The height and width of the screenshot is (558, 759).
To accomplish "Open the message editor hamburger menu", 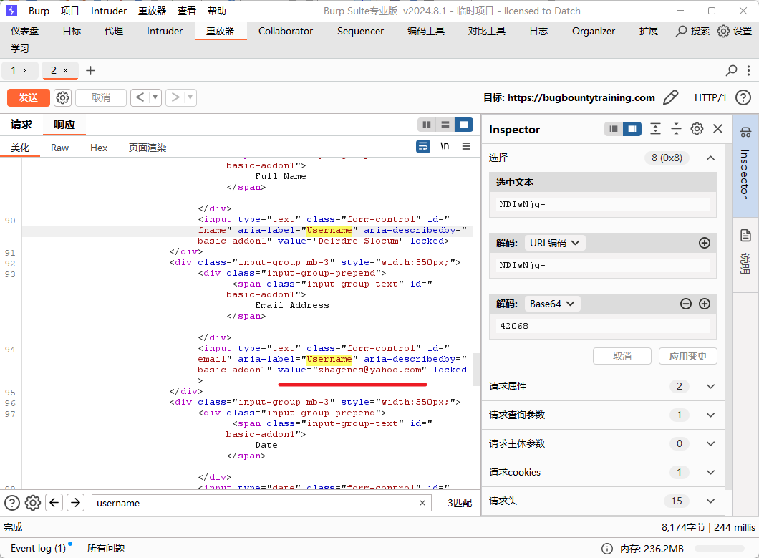I will point(466,146).
